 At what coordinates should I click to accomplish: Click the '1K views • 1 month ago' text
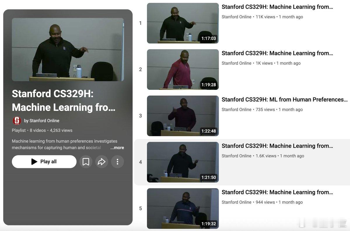pos(278,63)
